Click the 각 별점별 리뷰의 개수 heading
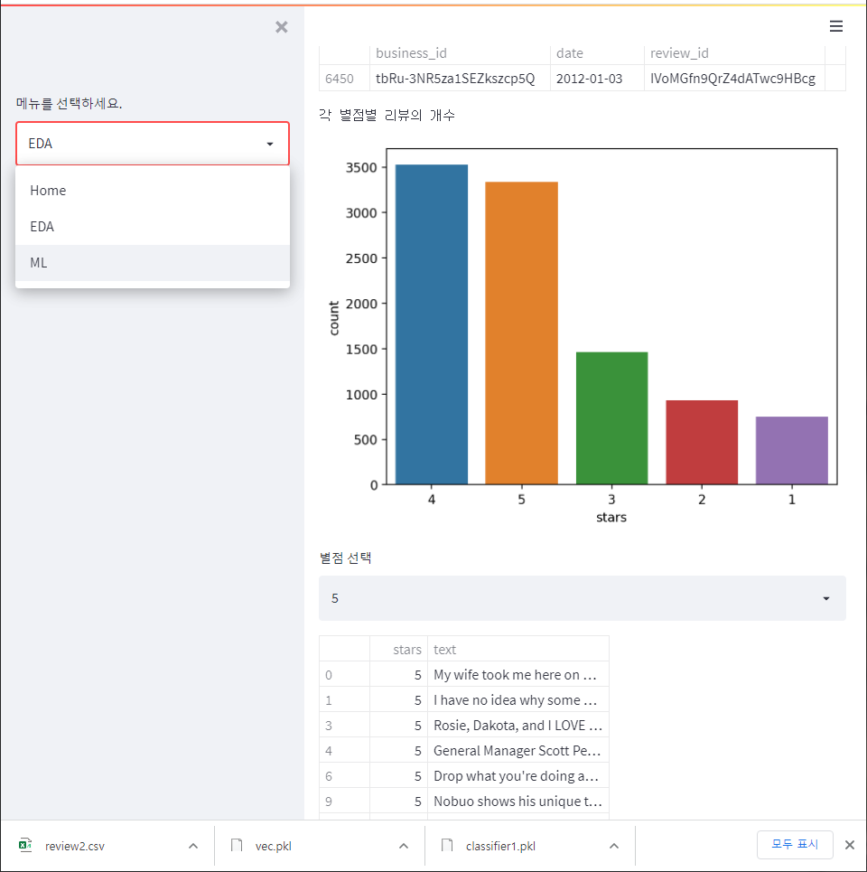 387,115
